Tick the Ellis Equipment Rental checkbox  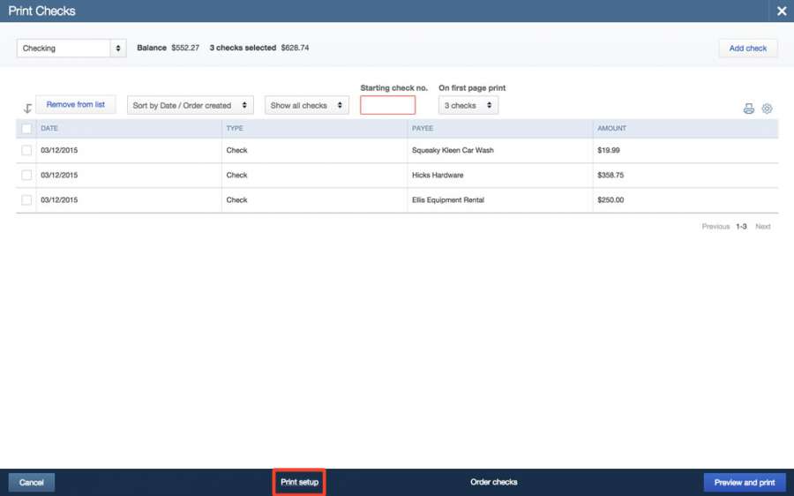tap(26, 200)
